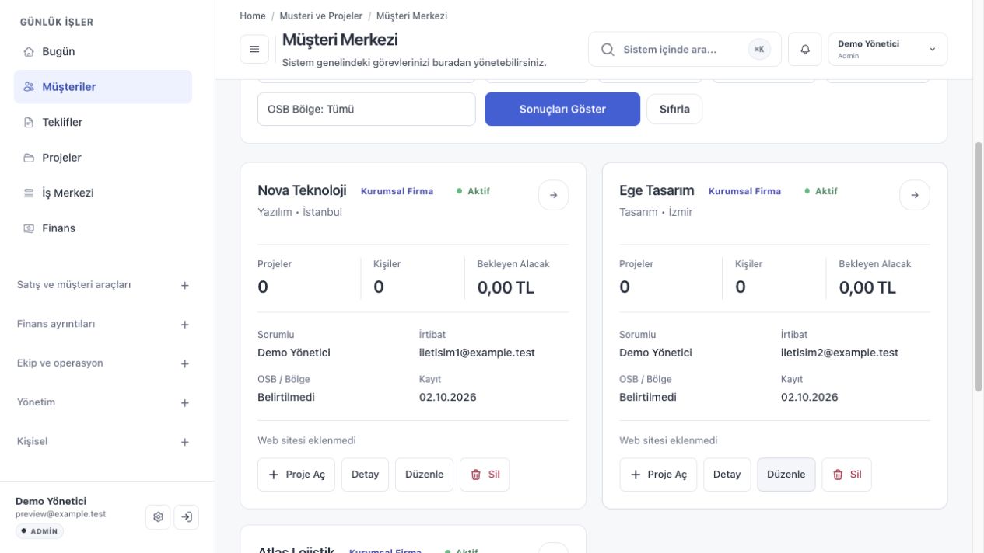The image size is (984, 553).
Task: Click Detay on Ege Tasarım card
Action: (727, 475)
